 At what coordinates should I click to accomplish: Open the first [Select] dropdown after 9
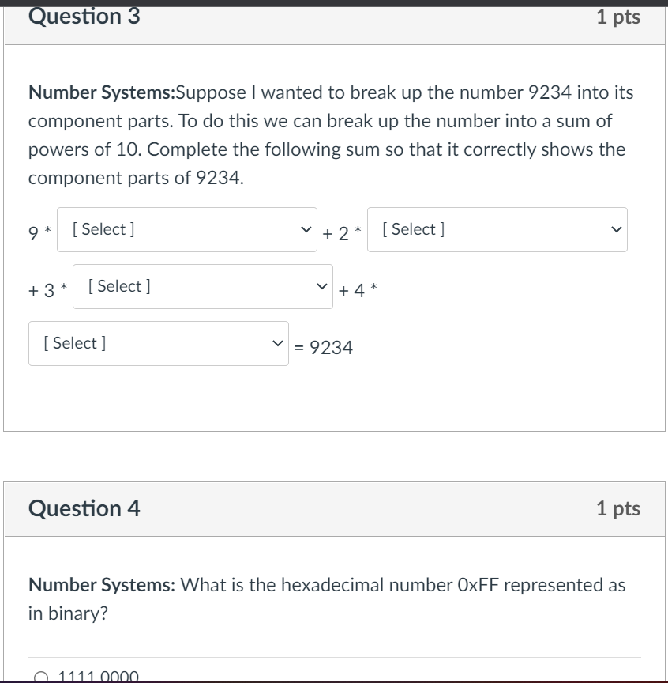(186, 229)
